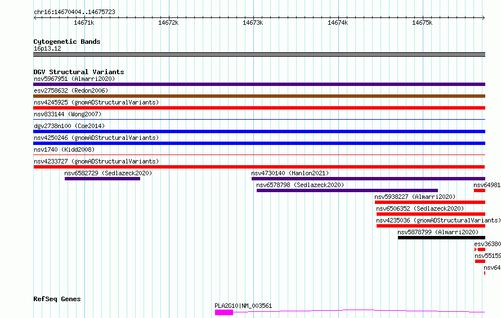The height and width of the screenshot is (318, 501).
Task: Open the PLA2G10|NM_003561 gene label
Action: click(243, 306)
